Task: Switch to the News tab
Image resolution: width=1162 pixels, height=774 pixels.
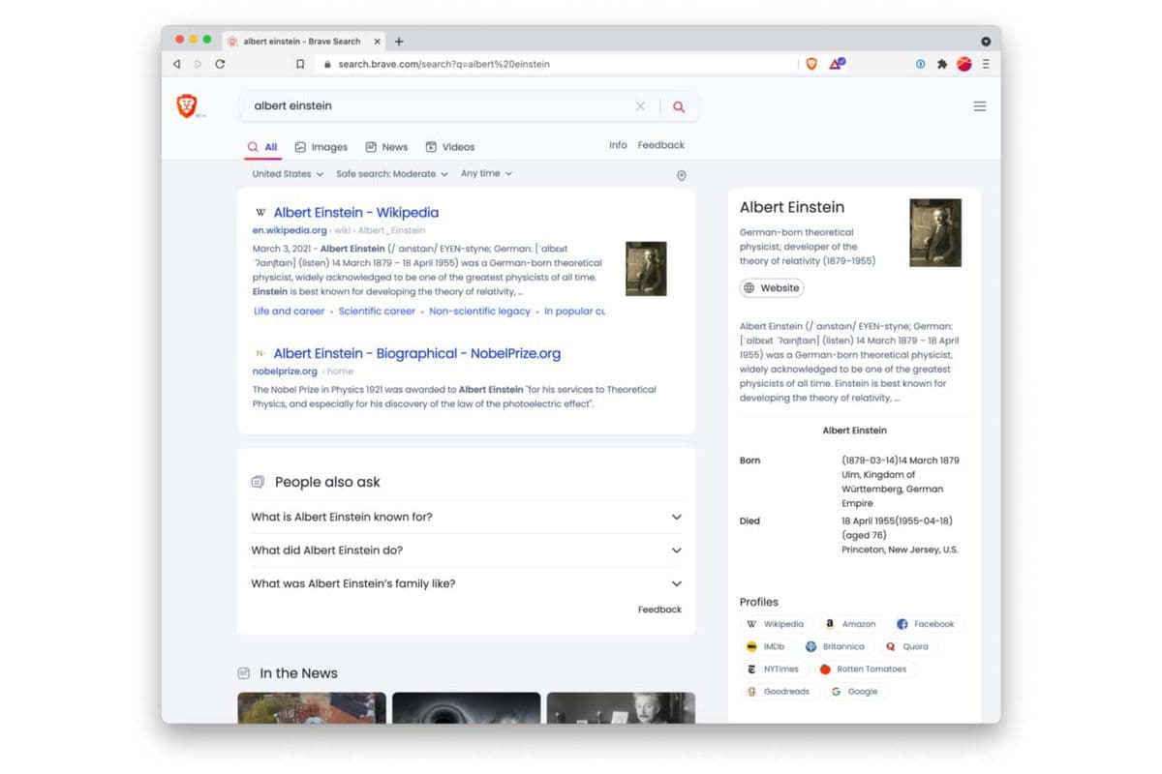Action: (386, 147)
